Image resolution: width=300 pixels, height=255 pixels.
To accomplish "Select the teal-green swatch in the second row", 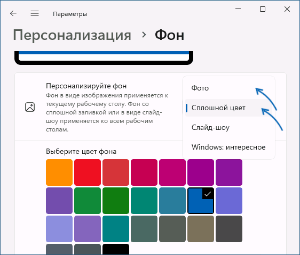I will tap(144, 201).
